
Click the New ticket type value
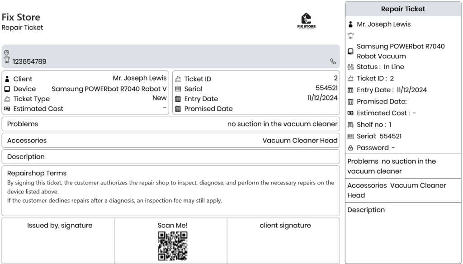[160, 98]
